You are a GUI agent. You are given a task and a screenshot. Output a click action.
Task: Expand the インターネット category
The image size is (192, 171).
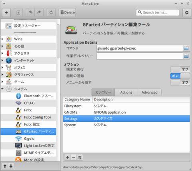point(2,60)
